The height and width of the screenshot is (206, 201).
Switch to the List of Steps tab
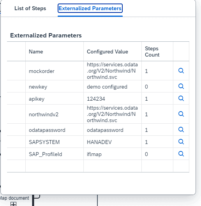coord(30,9)
